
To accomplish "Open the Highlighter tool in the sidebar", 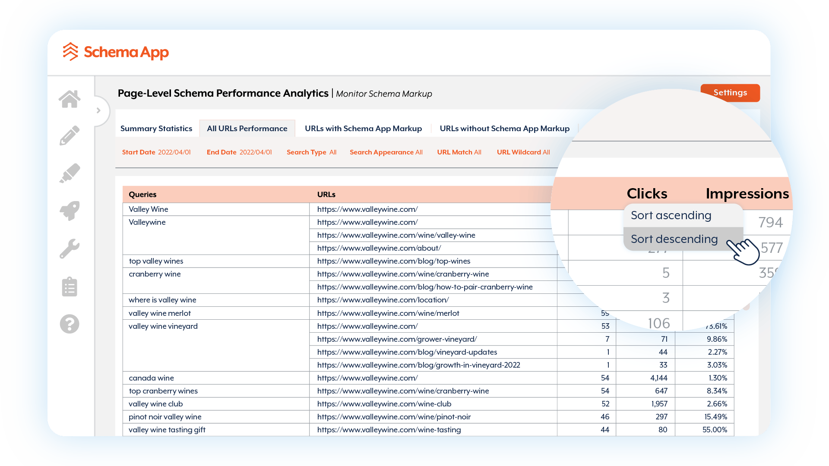I will coord(70,173).
